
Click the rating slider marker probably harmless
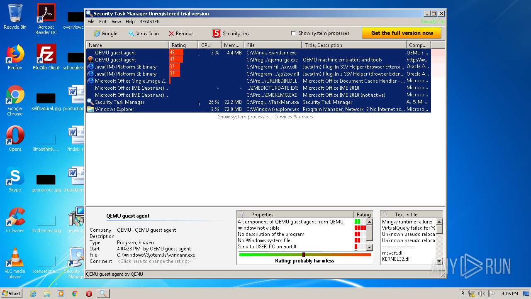(304, 255)
